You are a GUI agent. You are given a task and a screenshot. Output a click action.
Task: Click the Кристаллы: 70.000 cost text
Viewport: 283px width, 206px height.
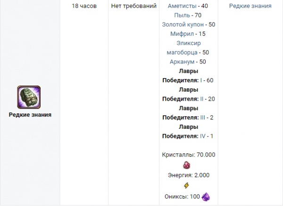point(188,155)
